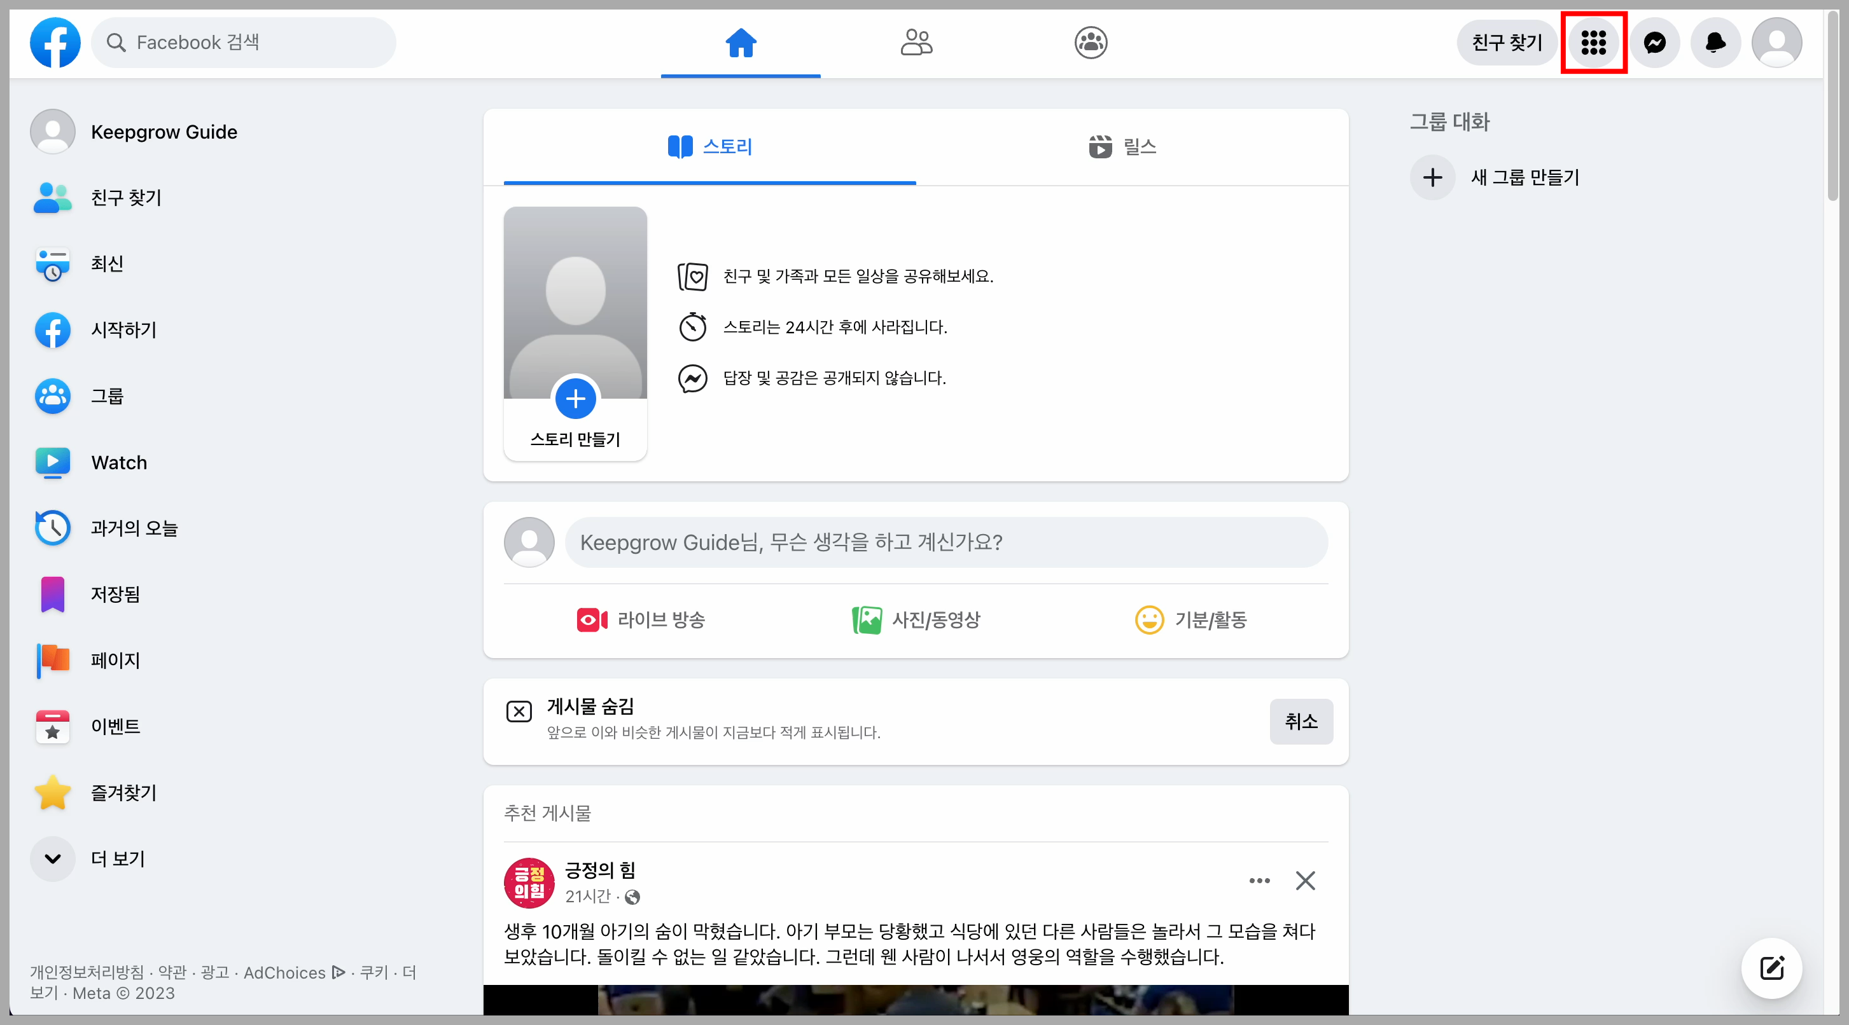The height and width of the screenshot is (1025, 1849).
Task: Open the post options ellipsis menu
Action: (x=1259, y=881)
